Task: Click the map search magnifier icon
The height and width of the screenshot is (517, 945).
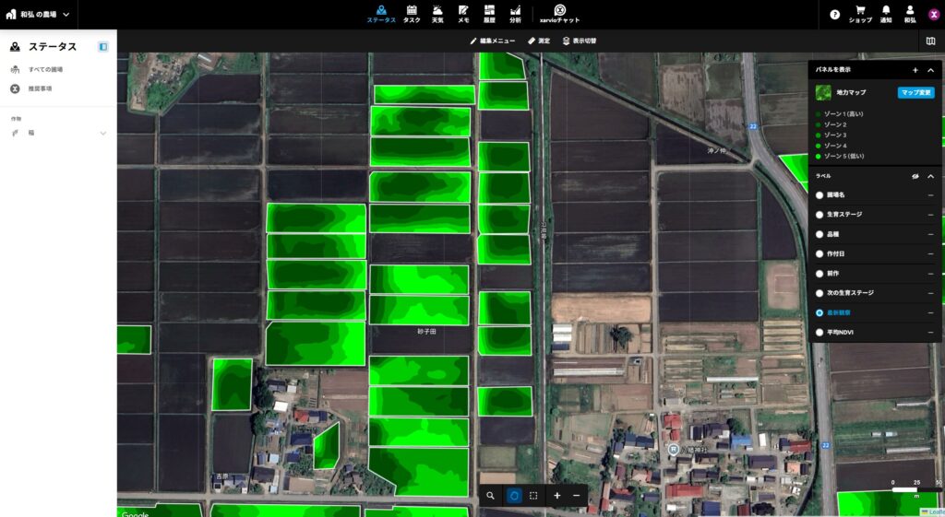Action: point(491,496)
